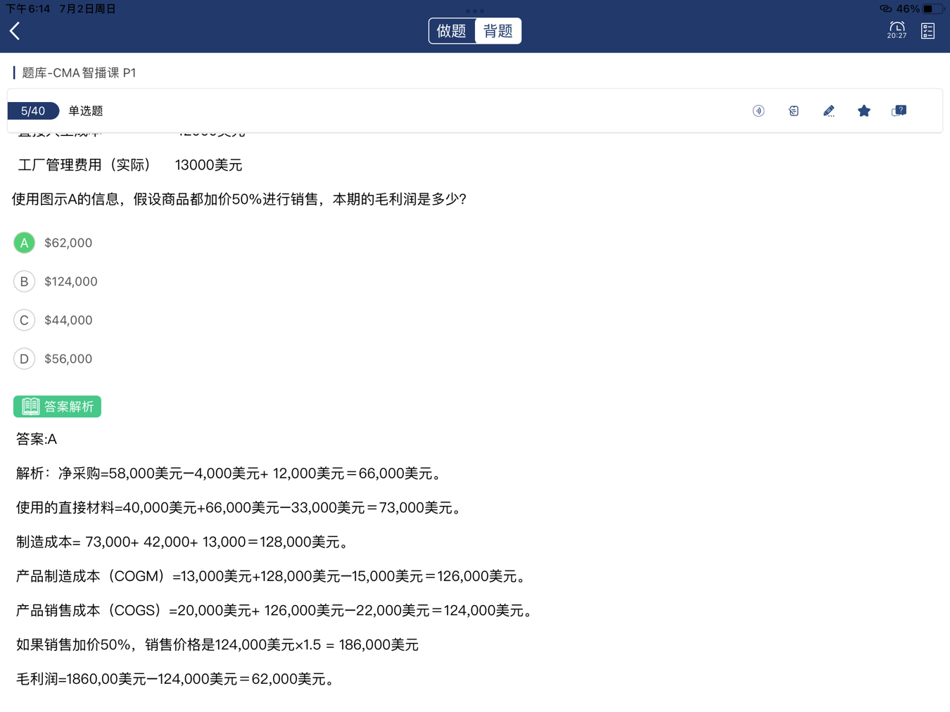Play audio with the sound wave icon

pos(759,111)
